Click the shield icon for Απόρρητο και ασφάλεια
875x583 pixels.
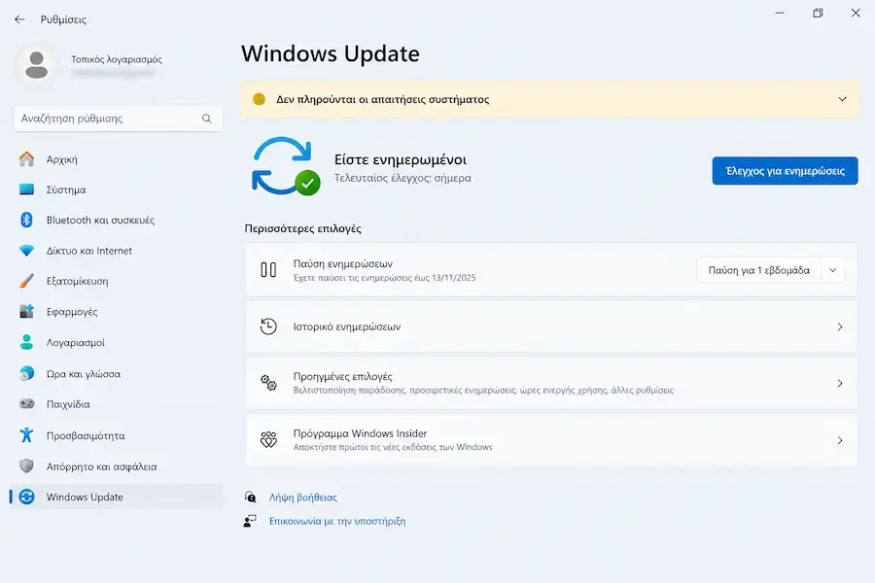(x=26, y=465)
